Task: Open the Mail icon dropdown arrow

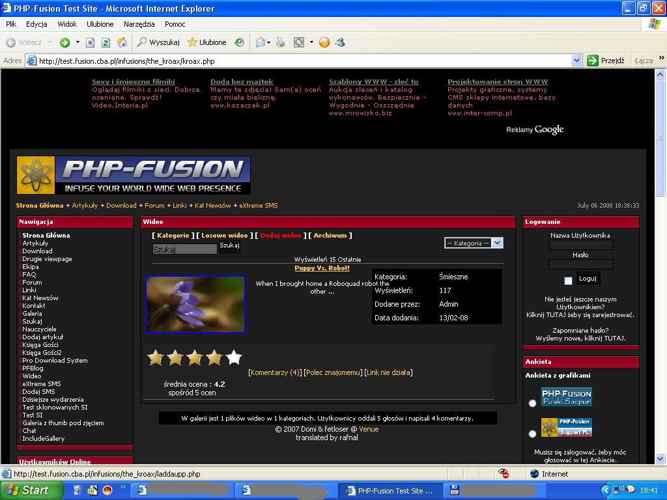Action: (268, 42)
